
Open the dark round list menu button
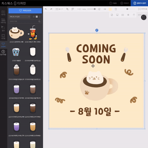tap(144, 17)
